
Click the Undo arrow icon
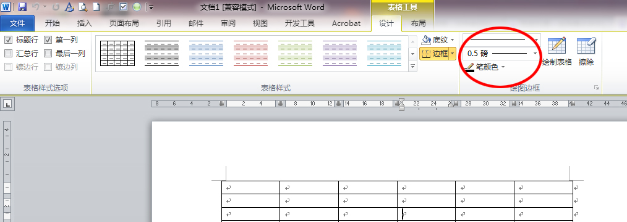click(x=35, y=7)
